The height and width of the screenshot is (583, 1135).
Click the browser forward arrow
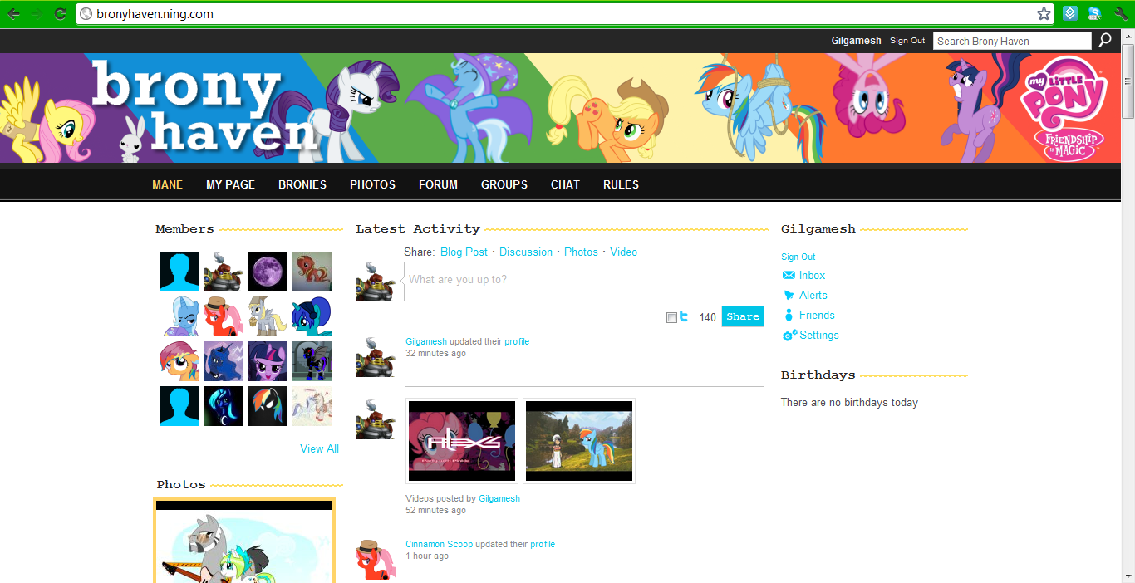(x=37, y=14)
